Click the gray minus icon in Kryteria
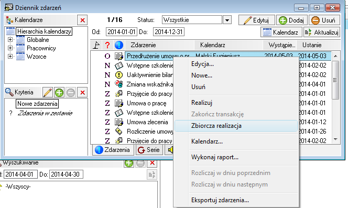The width and height of the screenshot is (348, 208). [71, 93]
